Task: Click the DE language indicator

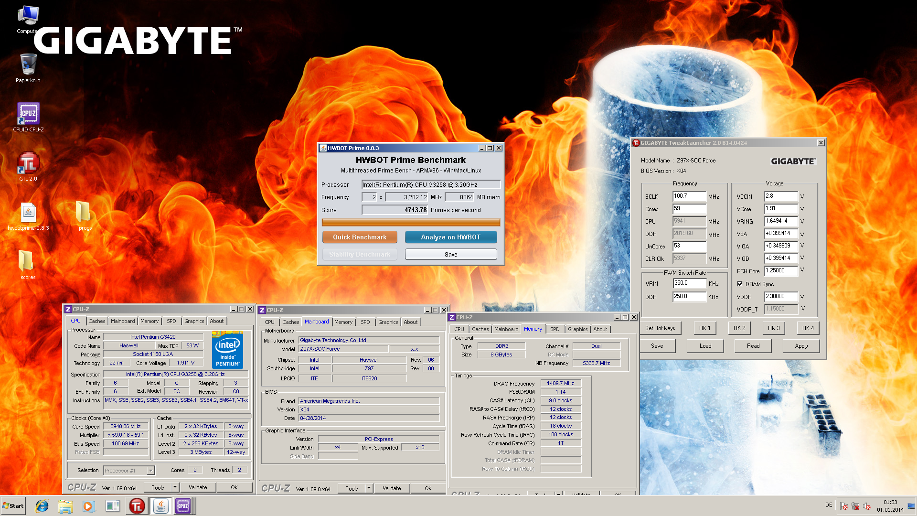Action: point(829,505)
